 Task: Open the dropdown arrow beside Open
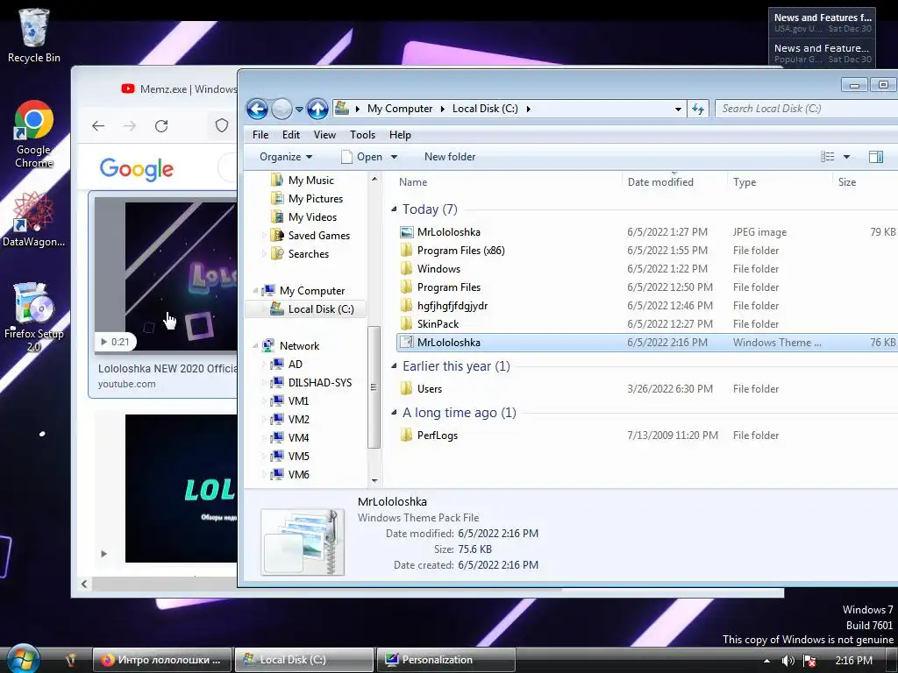394,158
